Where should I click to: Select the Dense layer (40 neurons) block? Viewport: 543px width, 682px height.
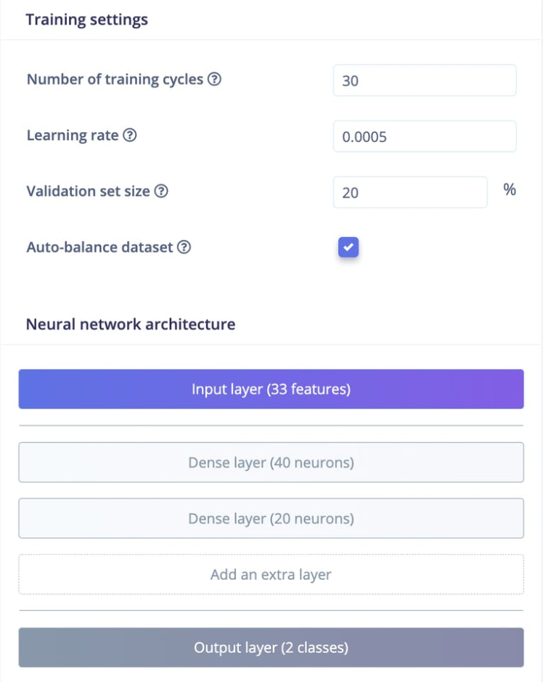[271, 462]
